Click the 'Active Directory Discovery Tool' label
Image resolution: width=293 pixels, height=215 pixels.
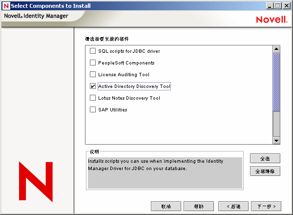134,86
